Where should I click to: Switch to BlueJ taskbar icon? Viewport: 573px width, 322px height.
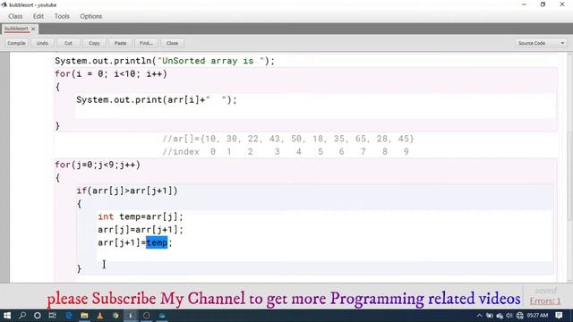pos(131,316)
